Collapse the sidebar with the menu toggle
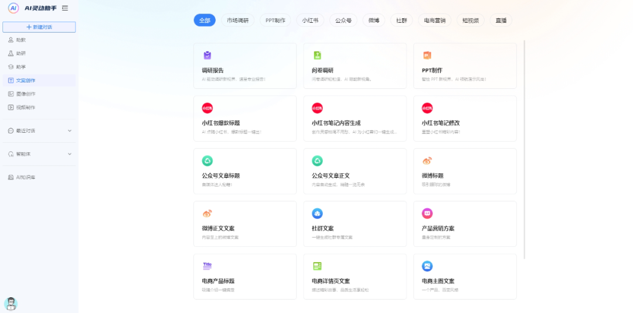 click(x=64, y=8)
